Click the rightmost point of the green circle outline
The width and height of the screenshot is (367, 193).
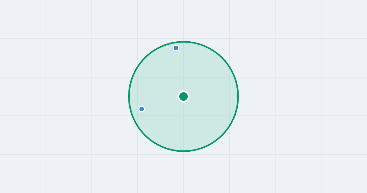click(x=238, y=96)
